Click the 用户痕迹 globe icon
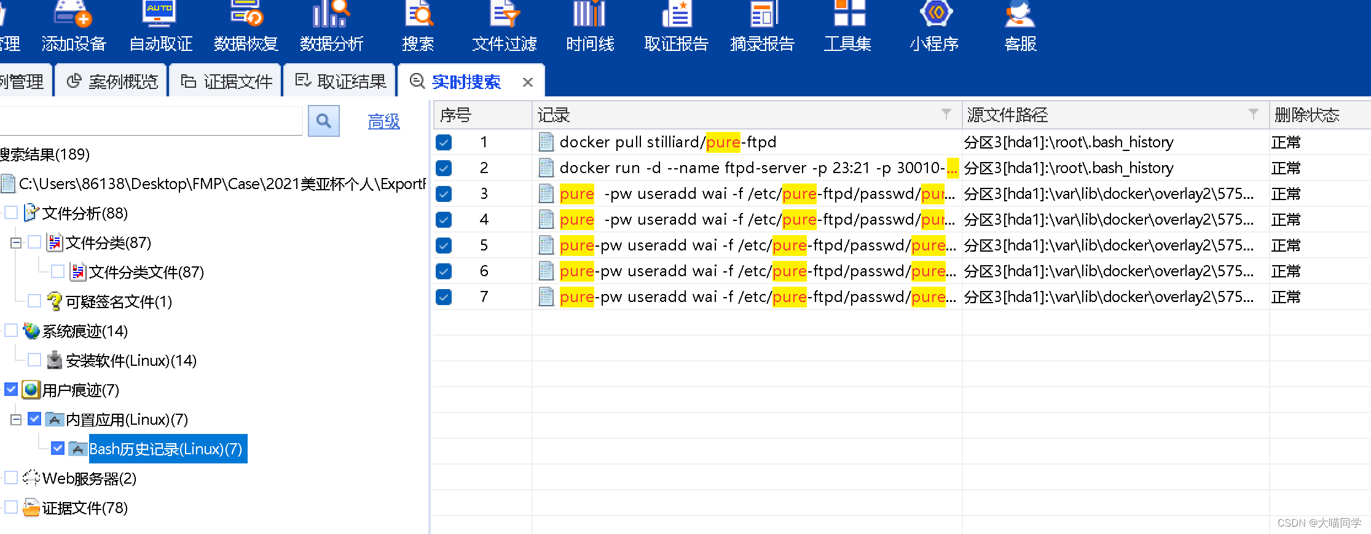This screenshot has height=534, width=1371. pyautogui.click(x=31, y=389)
